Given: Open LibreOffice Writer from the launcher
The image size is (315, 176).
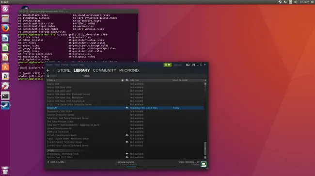Looking at the screenshot, I should tap(5, 38).
